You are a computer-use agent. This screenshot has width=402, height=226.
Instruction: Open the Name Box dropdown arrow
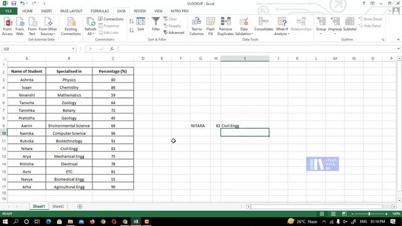73,49
